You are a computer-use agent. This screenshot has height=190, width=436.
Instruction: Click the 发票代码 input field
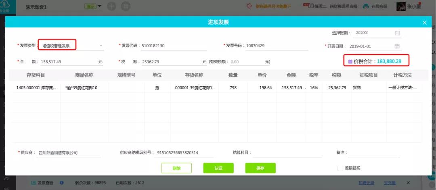pos(174,46)
